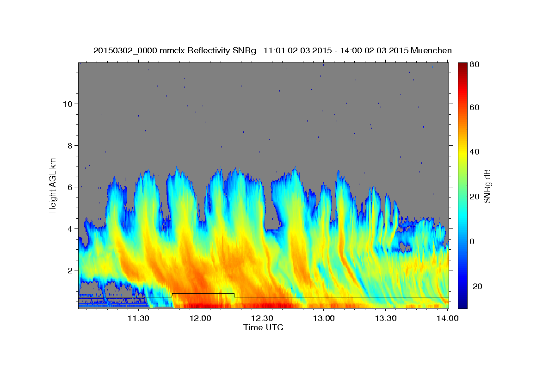This screenshot has width=555, height=370.
Task: Click the colorbar value 80
Action: click(x=475, y=65)
